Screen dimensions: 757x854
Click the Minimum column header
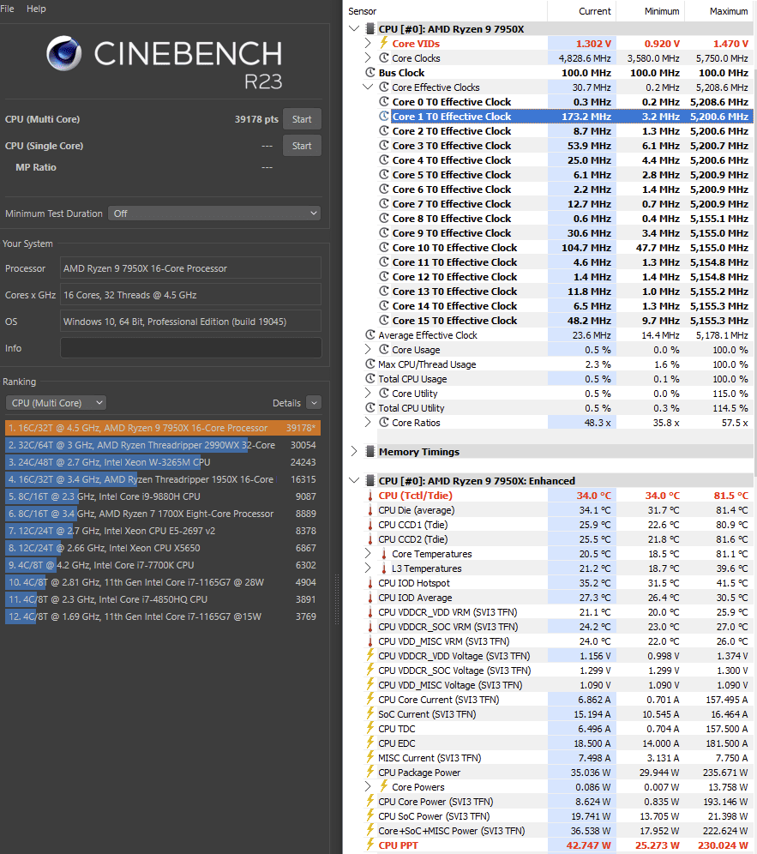click(650, 11)
